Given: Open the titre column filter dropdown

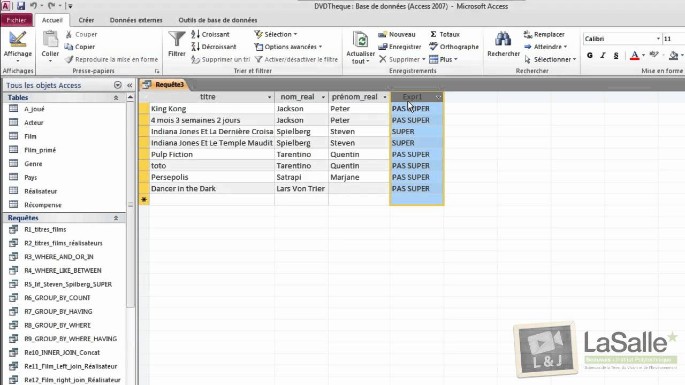Looking at the screenshot, I should point(269,97).
